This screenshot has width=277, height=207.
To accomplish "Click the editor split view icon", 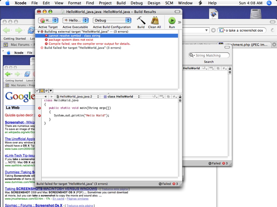I will 180,101.
